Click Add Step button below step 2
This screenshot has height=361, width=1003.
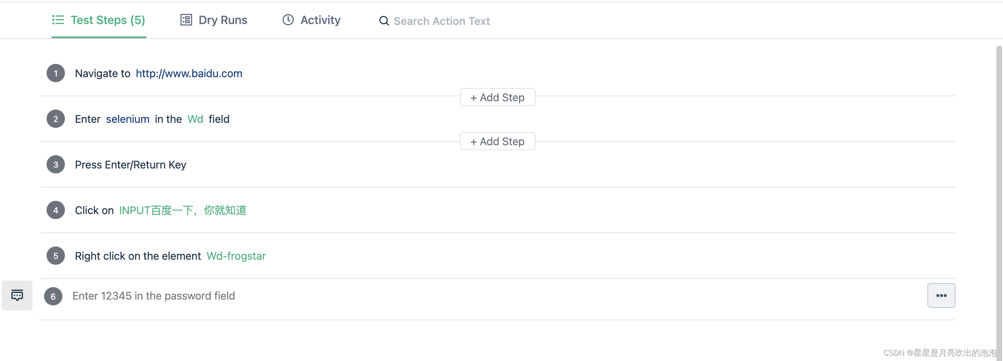(497, 141)
